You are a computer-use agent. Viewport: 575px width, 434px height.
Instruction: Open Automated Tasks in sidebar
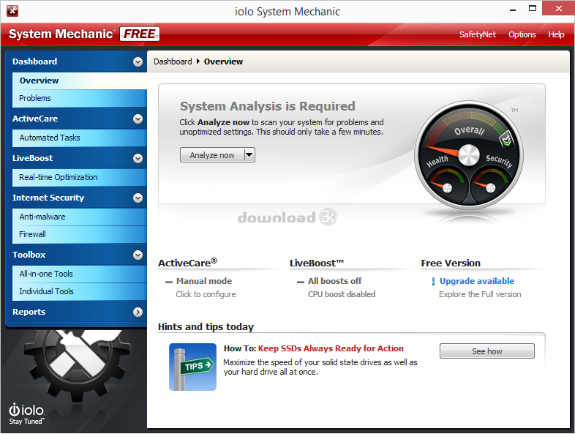[80, 138]
